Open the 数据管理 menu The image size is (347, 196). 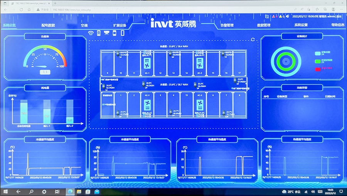click(x=264, y=25)
